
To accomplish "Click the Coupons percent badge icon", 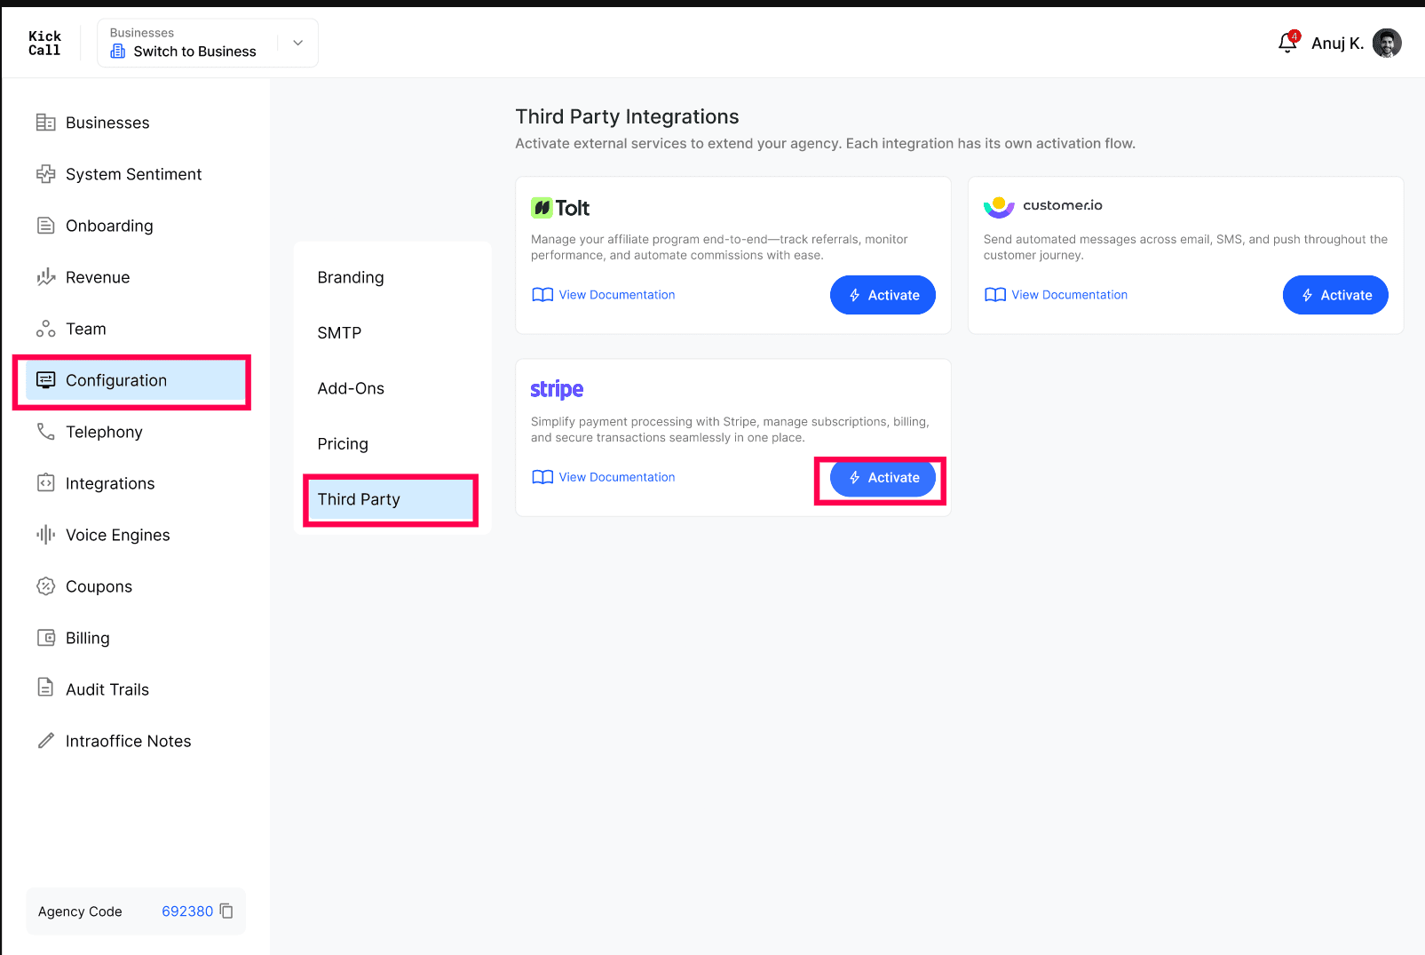I will pyautogui.click(x=45, y=586).
